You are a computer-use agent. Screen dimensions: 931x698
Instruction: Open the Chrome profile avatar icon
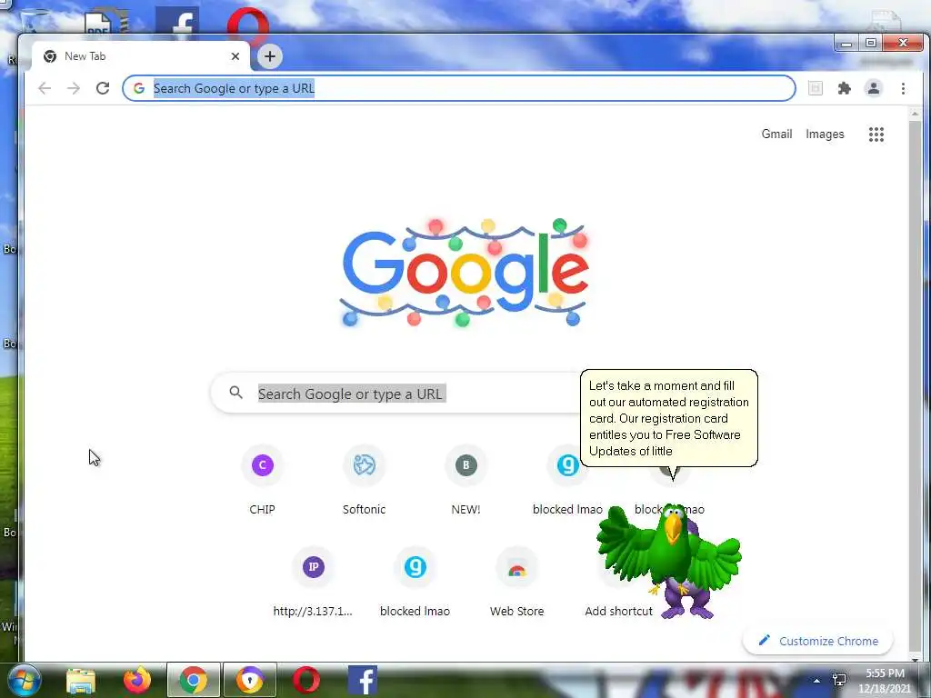[x=874, y=88]
